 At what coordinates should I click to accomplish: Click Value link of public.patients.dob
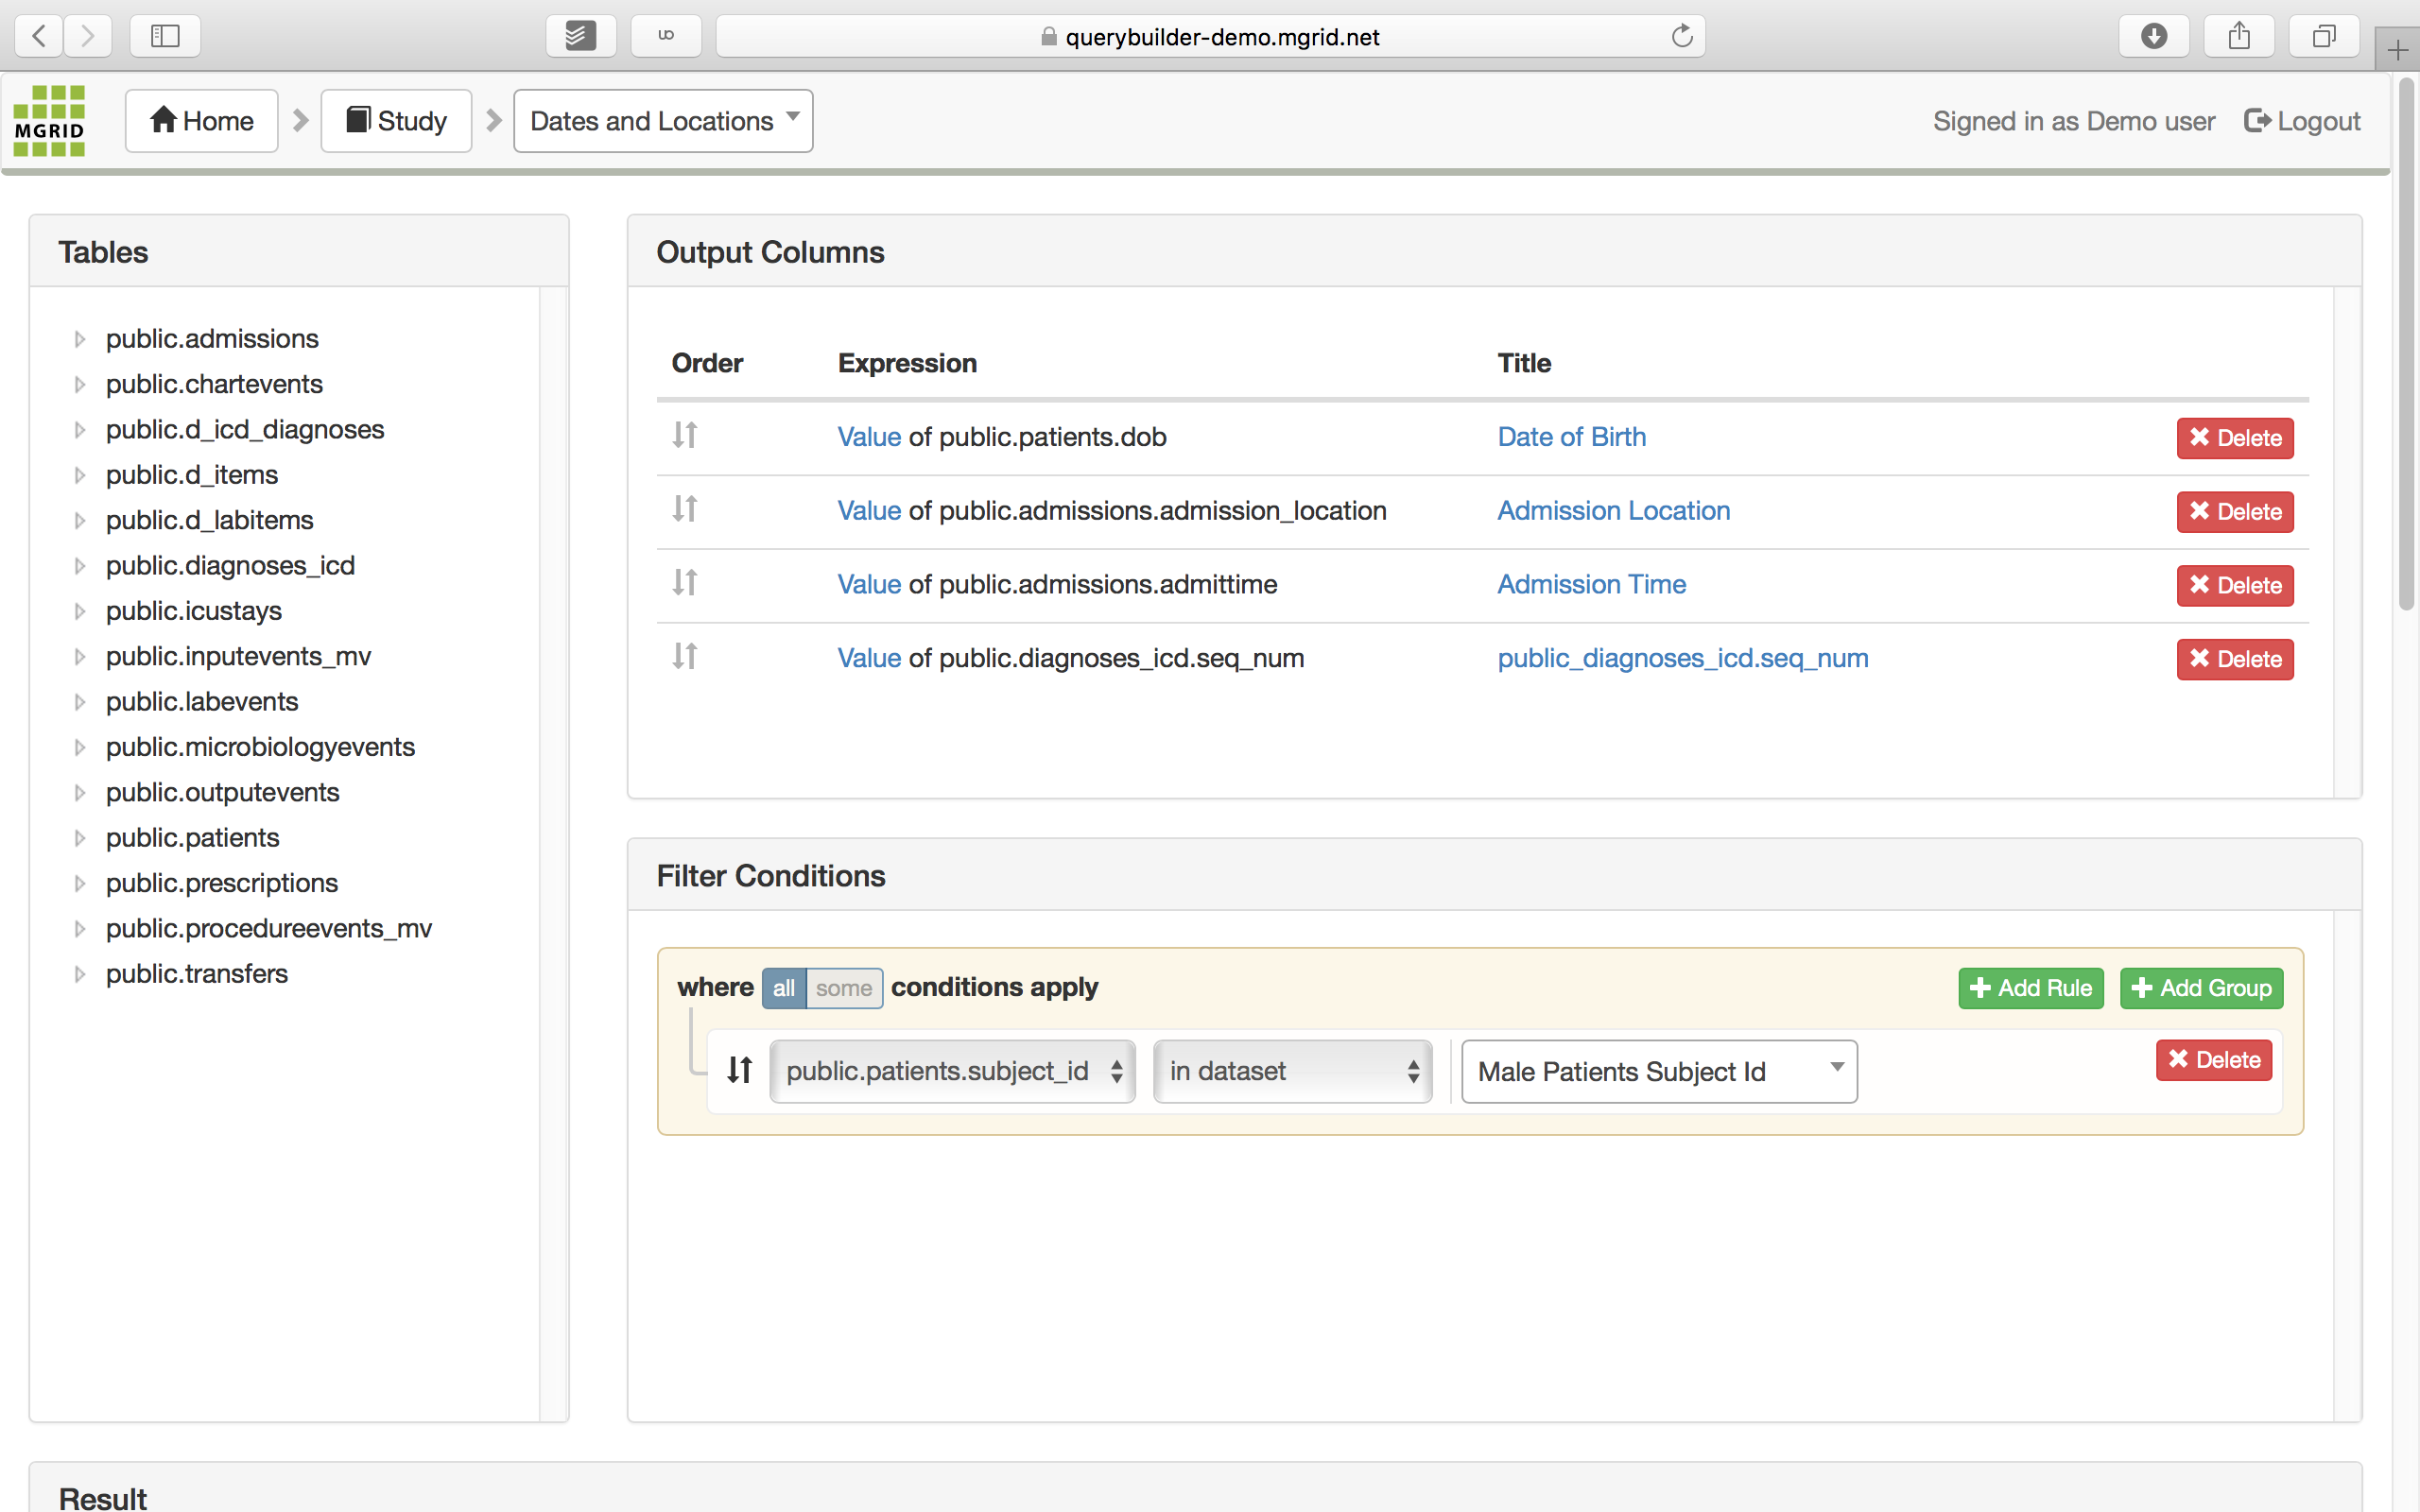(869, 437)
